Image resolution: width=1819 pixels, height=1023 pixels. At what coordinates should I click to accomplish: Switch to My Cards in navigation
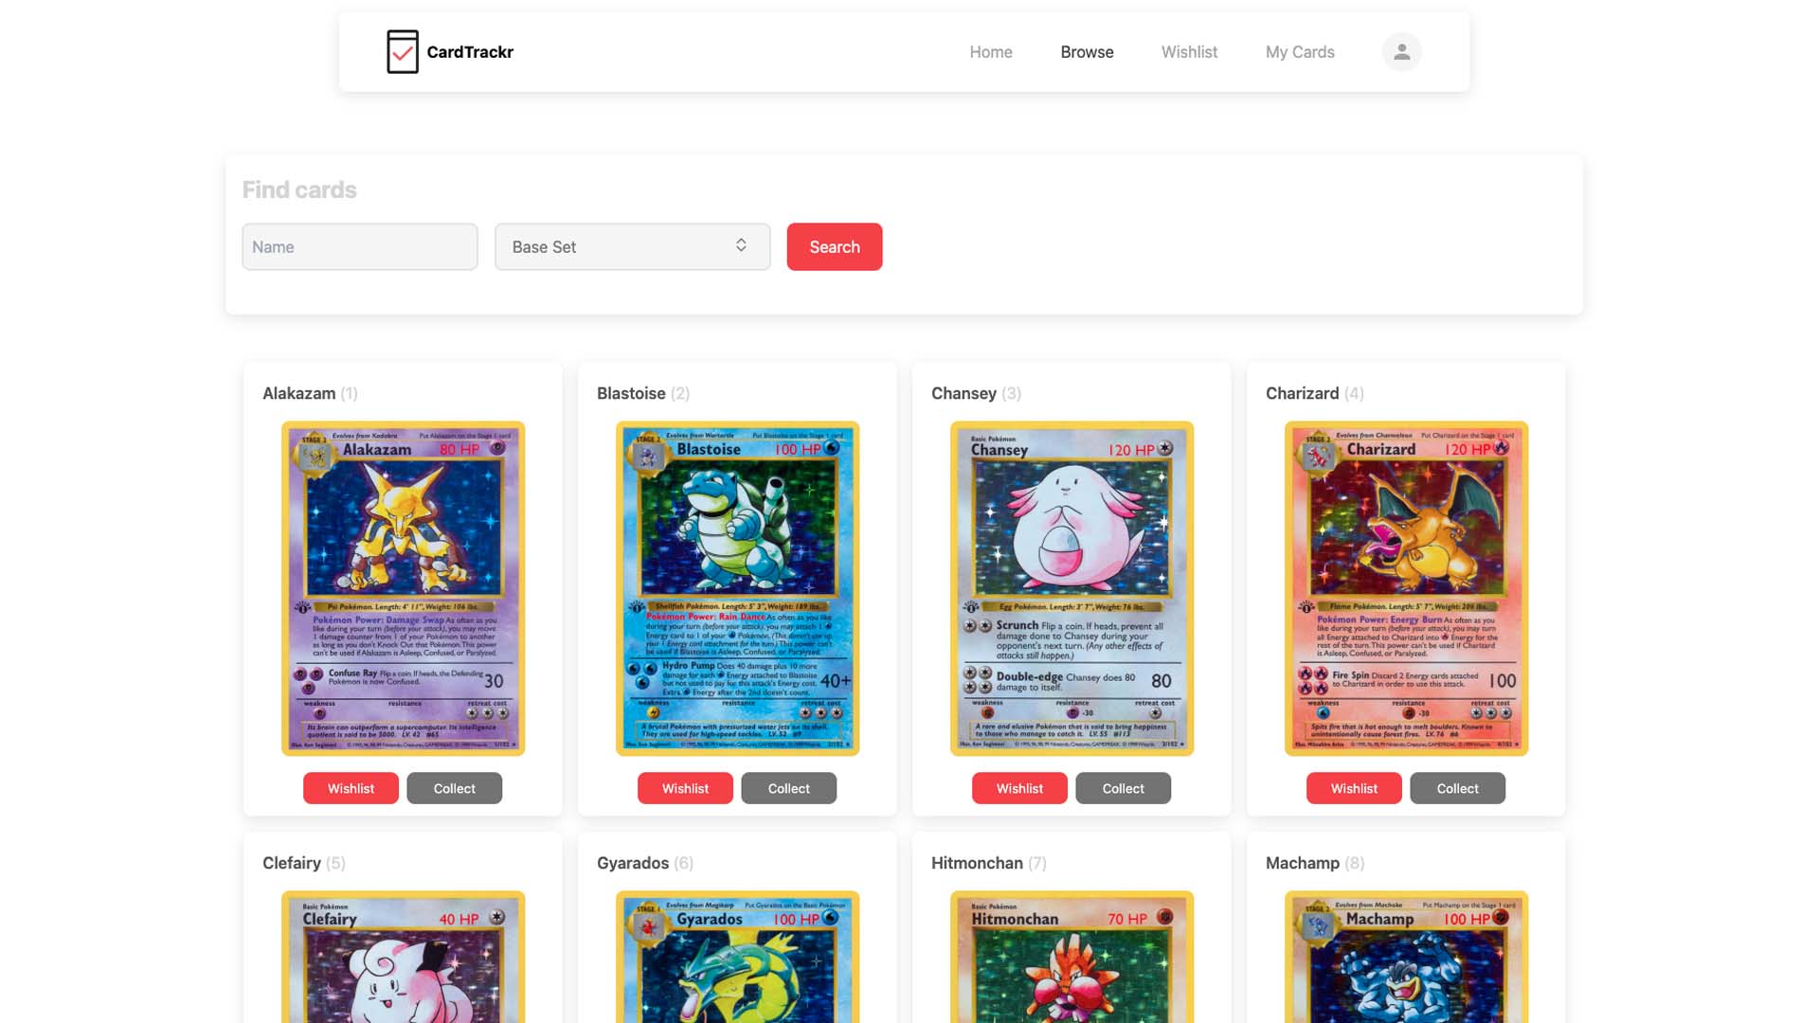pos(1299,52)
